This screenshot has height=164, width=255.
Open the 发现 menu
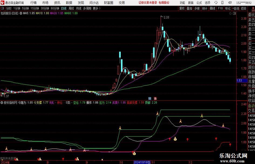[81, 3]
